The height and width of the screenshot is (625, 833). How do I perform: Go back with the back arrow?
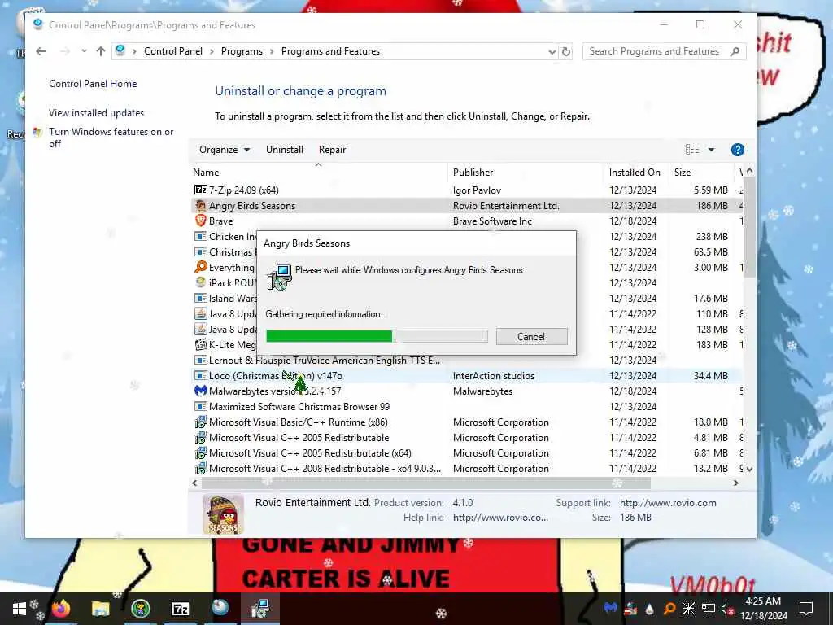[41, 51]
